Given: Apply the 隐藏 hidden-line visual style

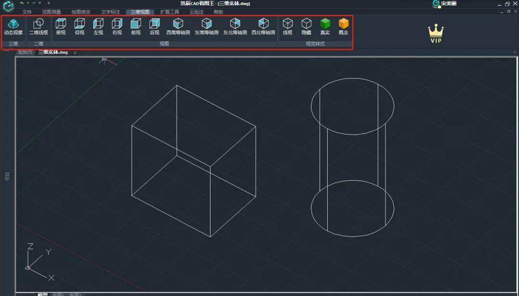Looking at the screenshot, I should point(306,27).
